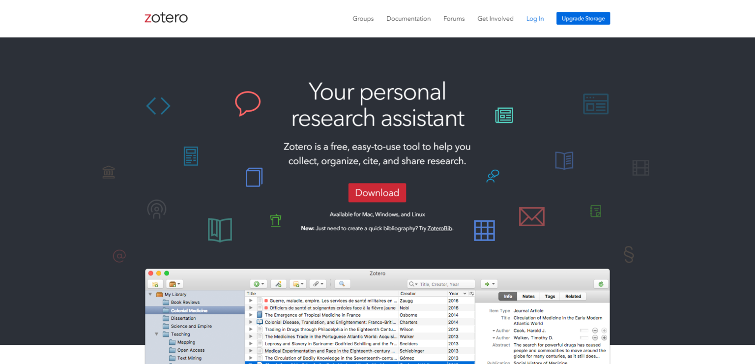Click the New Collection toolbar icon
This screenshot has width=755, height=364.
tap(155, 284)
